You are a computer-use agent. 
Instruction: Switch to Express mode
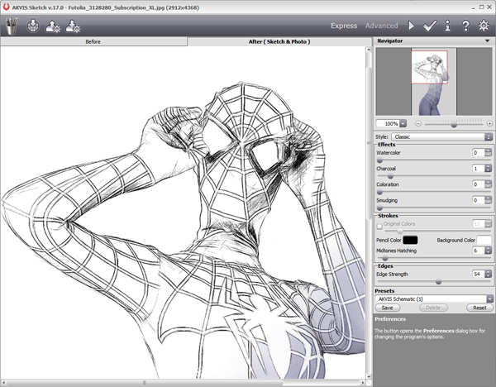pos(344,26)
